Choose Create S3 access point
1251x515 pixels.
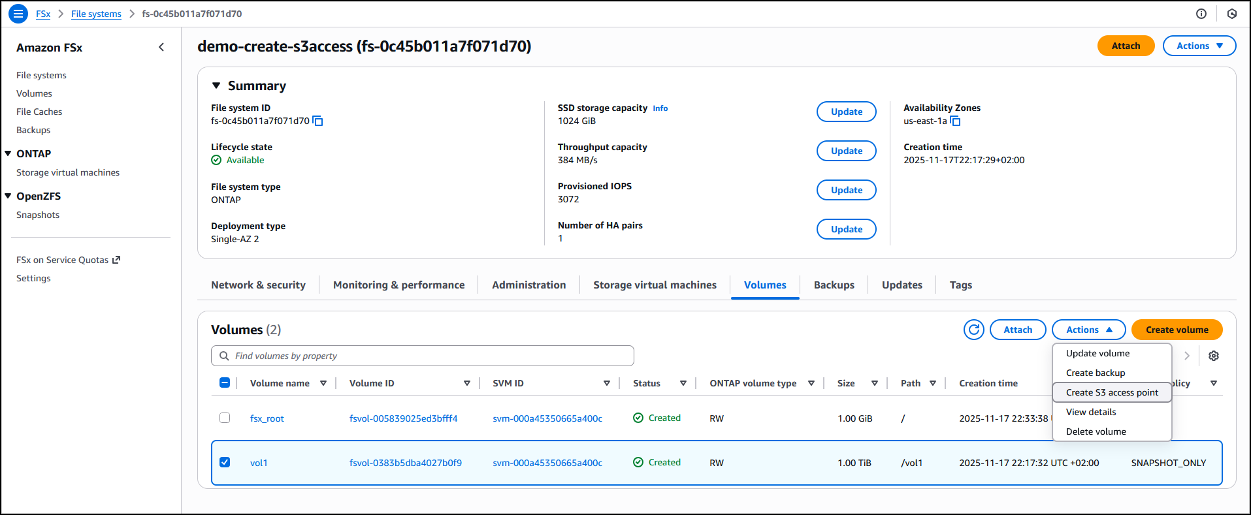pos(1111,392)
